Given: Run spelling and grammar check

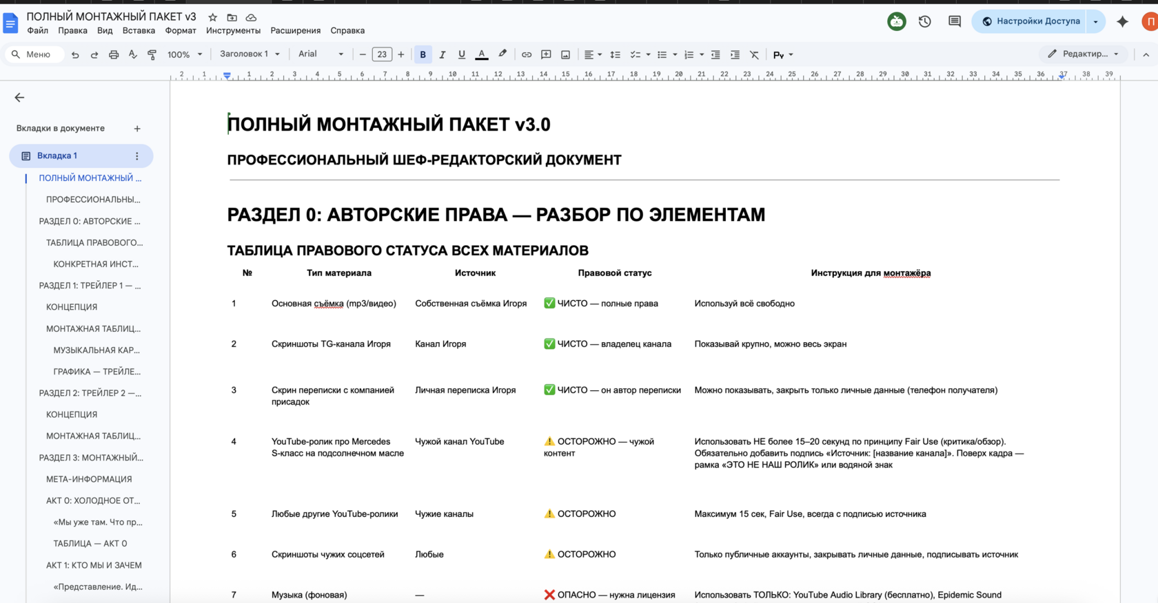Looking at the screenshot, I should pyautogui.click(x=133, y=54).
